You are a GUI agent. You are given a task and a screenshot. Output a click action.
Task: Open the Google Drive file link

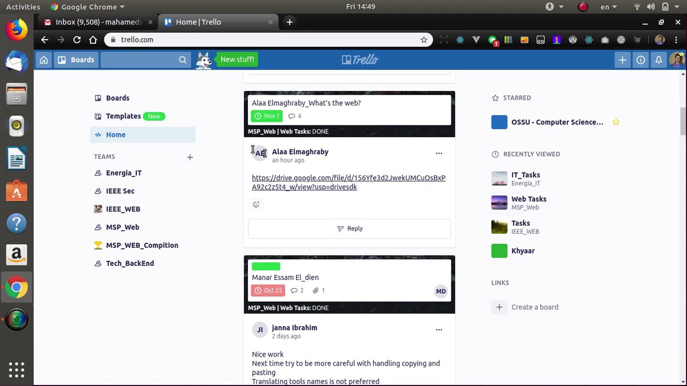coord(348,182)
